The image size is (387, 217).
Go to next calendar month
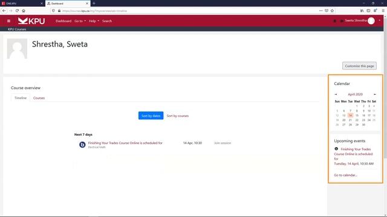[375, 94]
